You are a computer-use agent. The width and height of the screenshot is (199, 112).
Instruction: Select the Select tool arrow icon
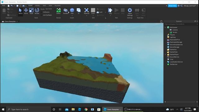pyautogui.click(x=20, y=10)
